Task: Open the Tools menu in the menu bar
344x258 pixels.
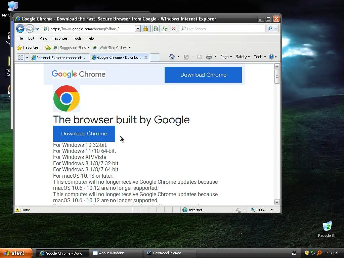Action: (x=77, y=38)
